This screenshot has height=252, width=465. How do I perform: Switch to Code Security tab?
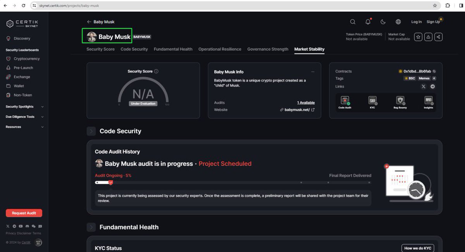click(x=134, y=49)
